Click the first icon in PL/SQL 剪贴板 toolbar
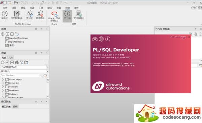The height and width of the screenshot is (123, 202). [191, 34]
